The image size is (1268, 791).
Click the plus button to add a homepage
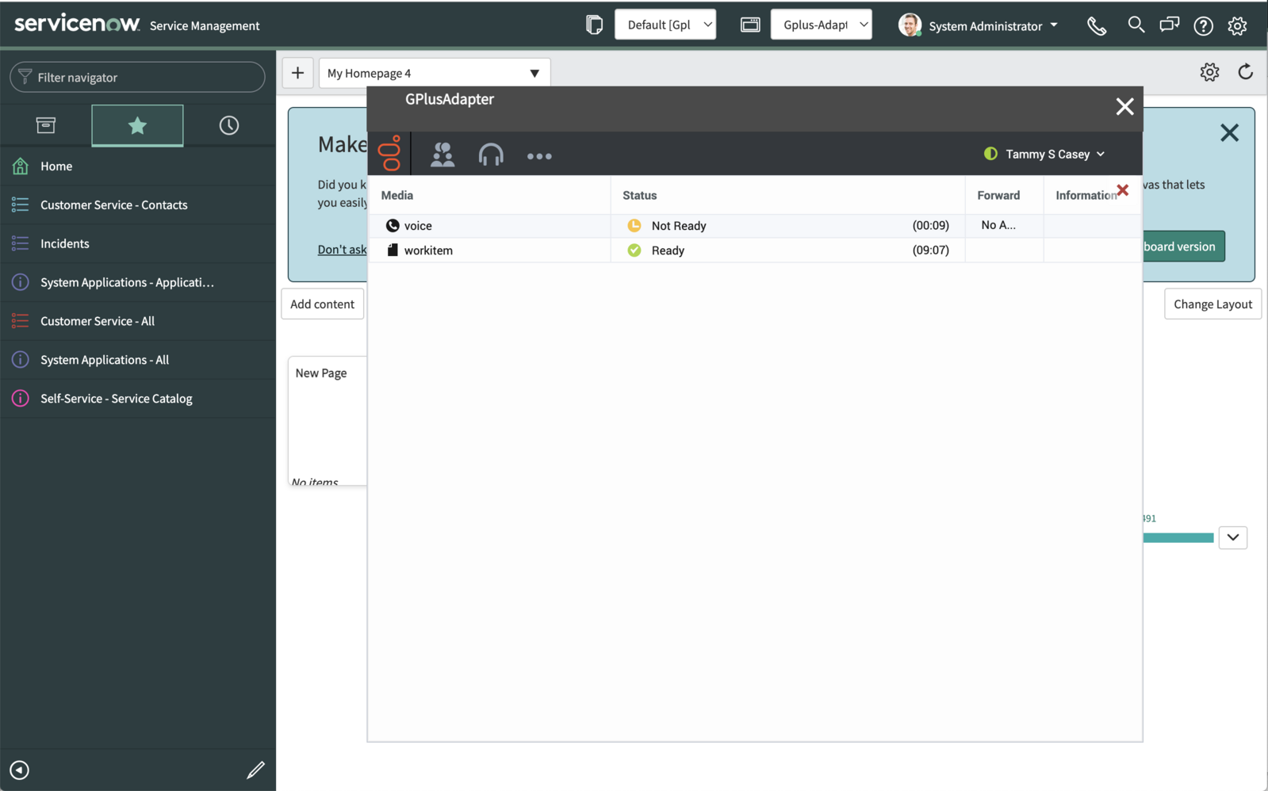click(297, 73)
